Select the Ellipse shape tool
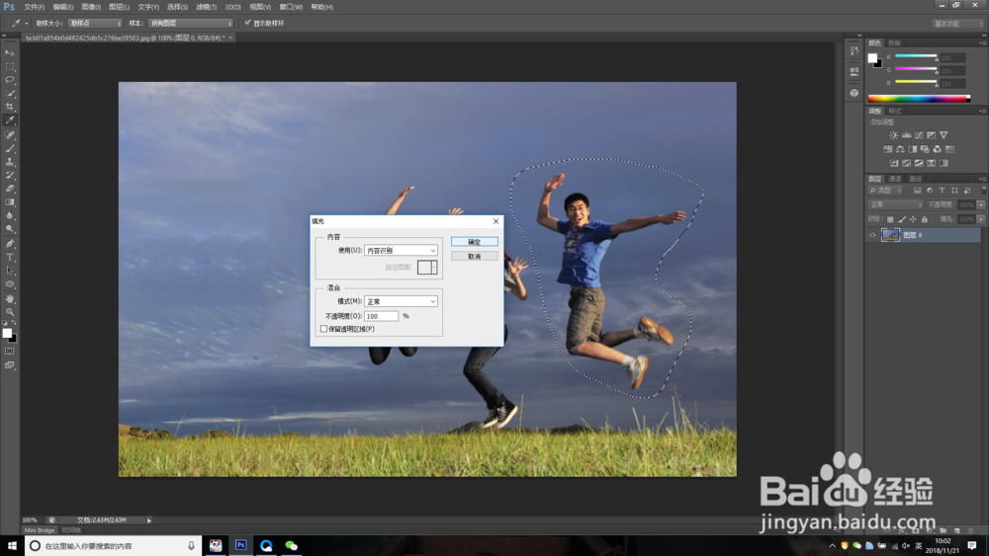The height and width of the screenshot is (556, 989). [10, 284]
